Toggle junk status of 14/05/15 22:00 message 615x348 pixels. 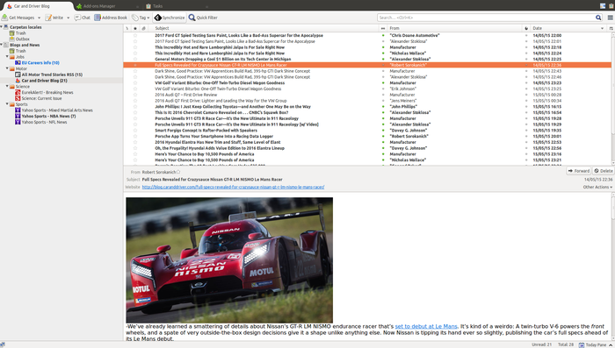(x=526, y=35)
